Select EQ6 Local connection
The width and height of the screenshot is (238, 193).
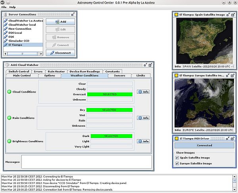point(23,33)
